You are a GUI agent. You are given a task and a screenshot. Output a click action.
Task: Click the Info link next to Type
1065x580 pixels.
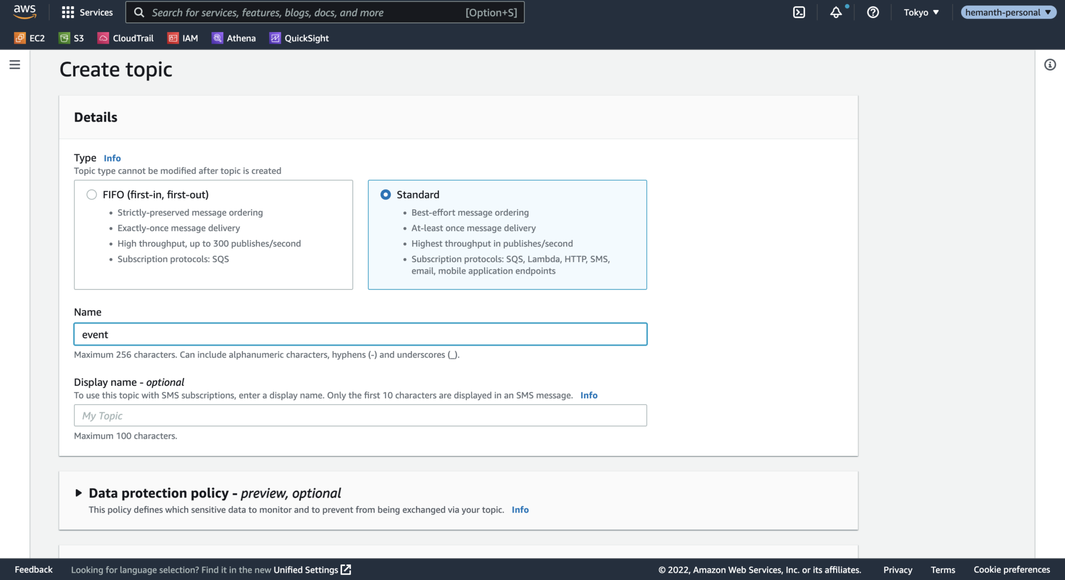[112, 158]
